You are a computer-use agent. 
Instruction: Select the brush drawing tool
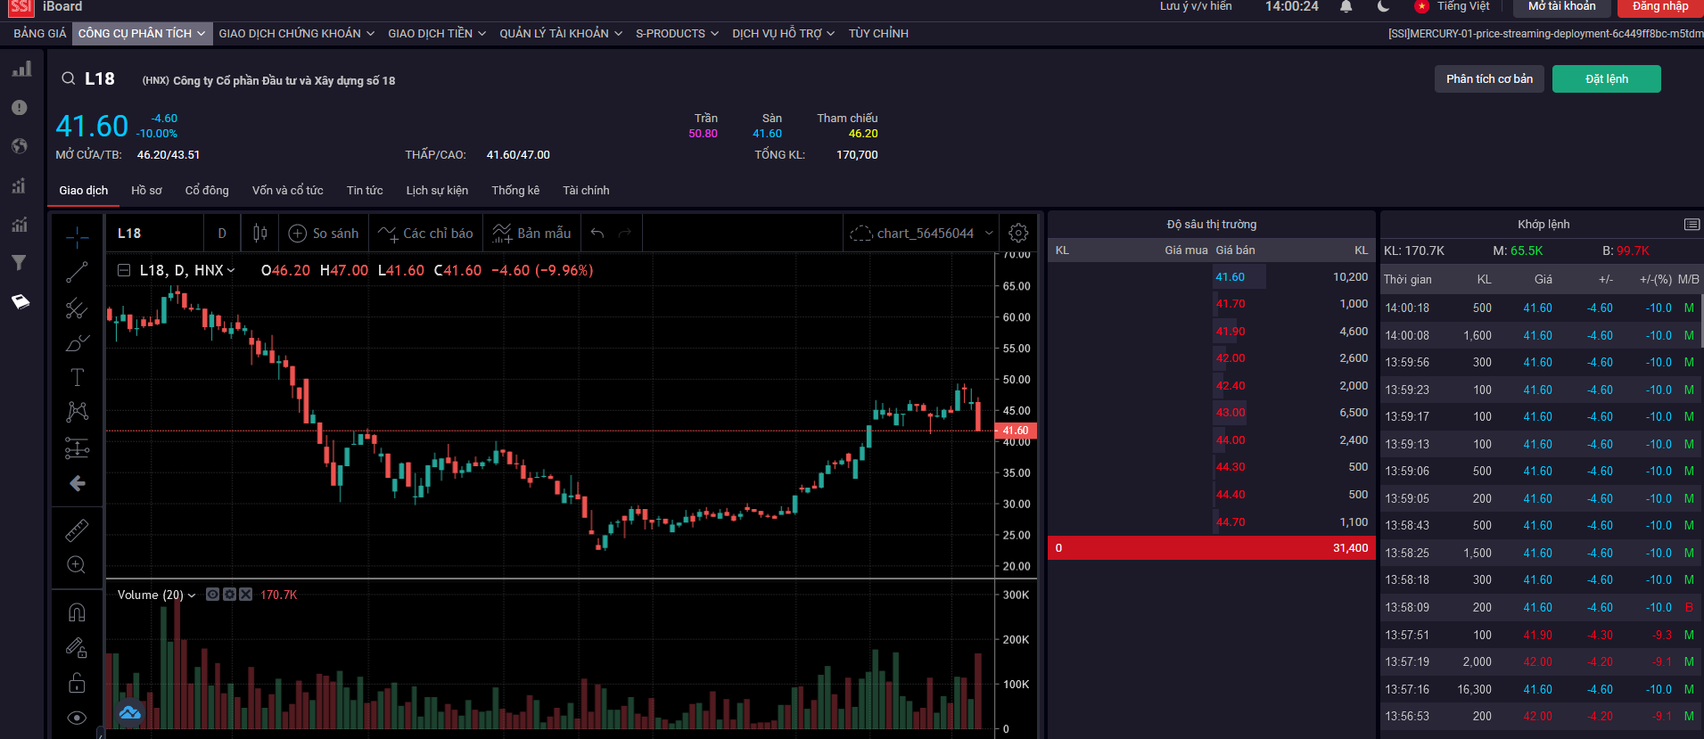point(78,343)
